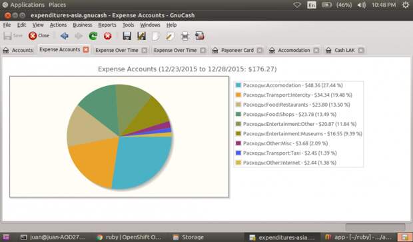Export report as PDF icon
This screenshot has width=413, height=242.
[x=200, y=36]
